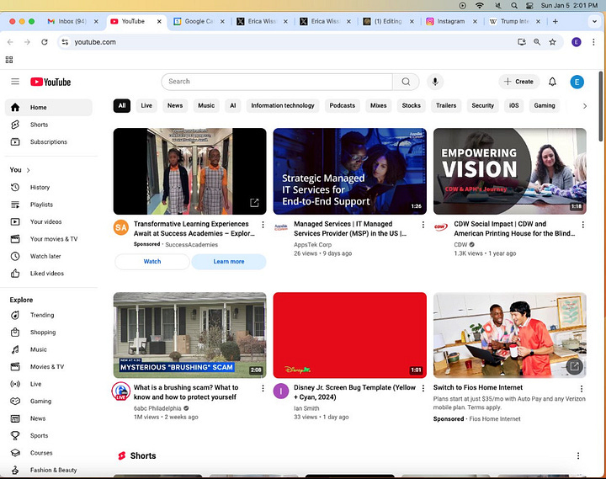Viewport: 606px width, 479px height.
Task: Open red Disney Jr. video thumbnail
Action: [x=350, y=335]
